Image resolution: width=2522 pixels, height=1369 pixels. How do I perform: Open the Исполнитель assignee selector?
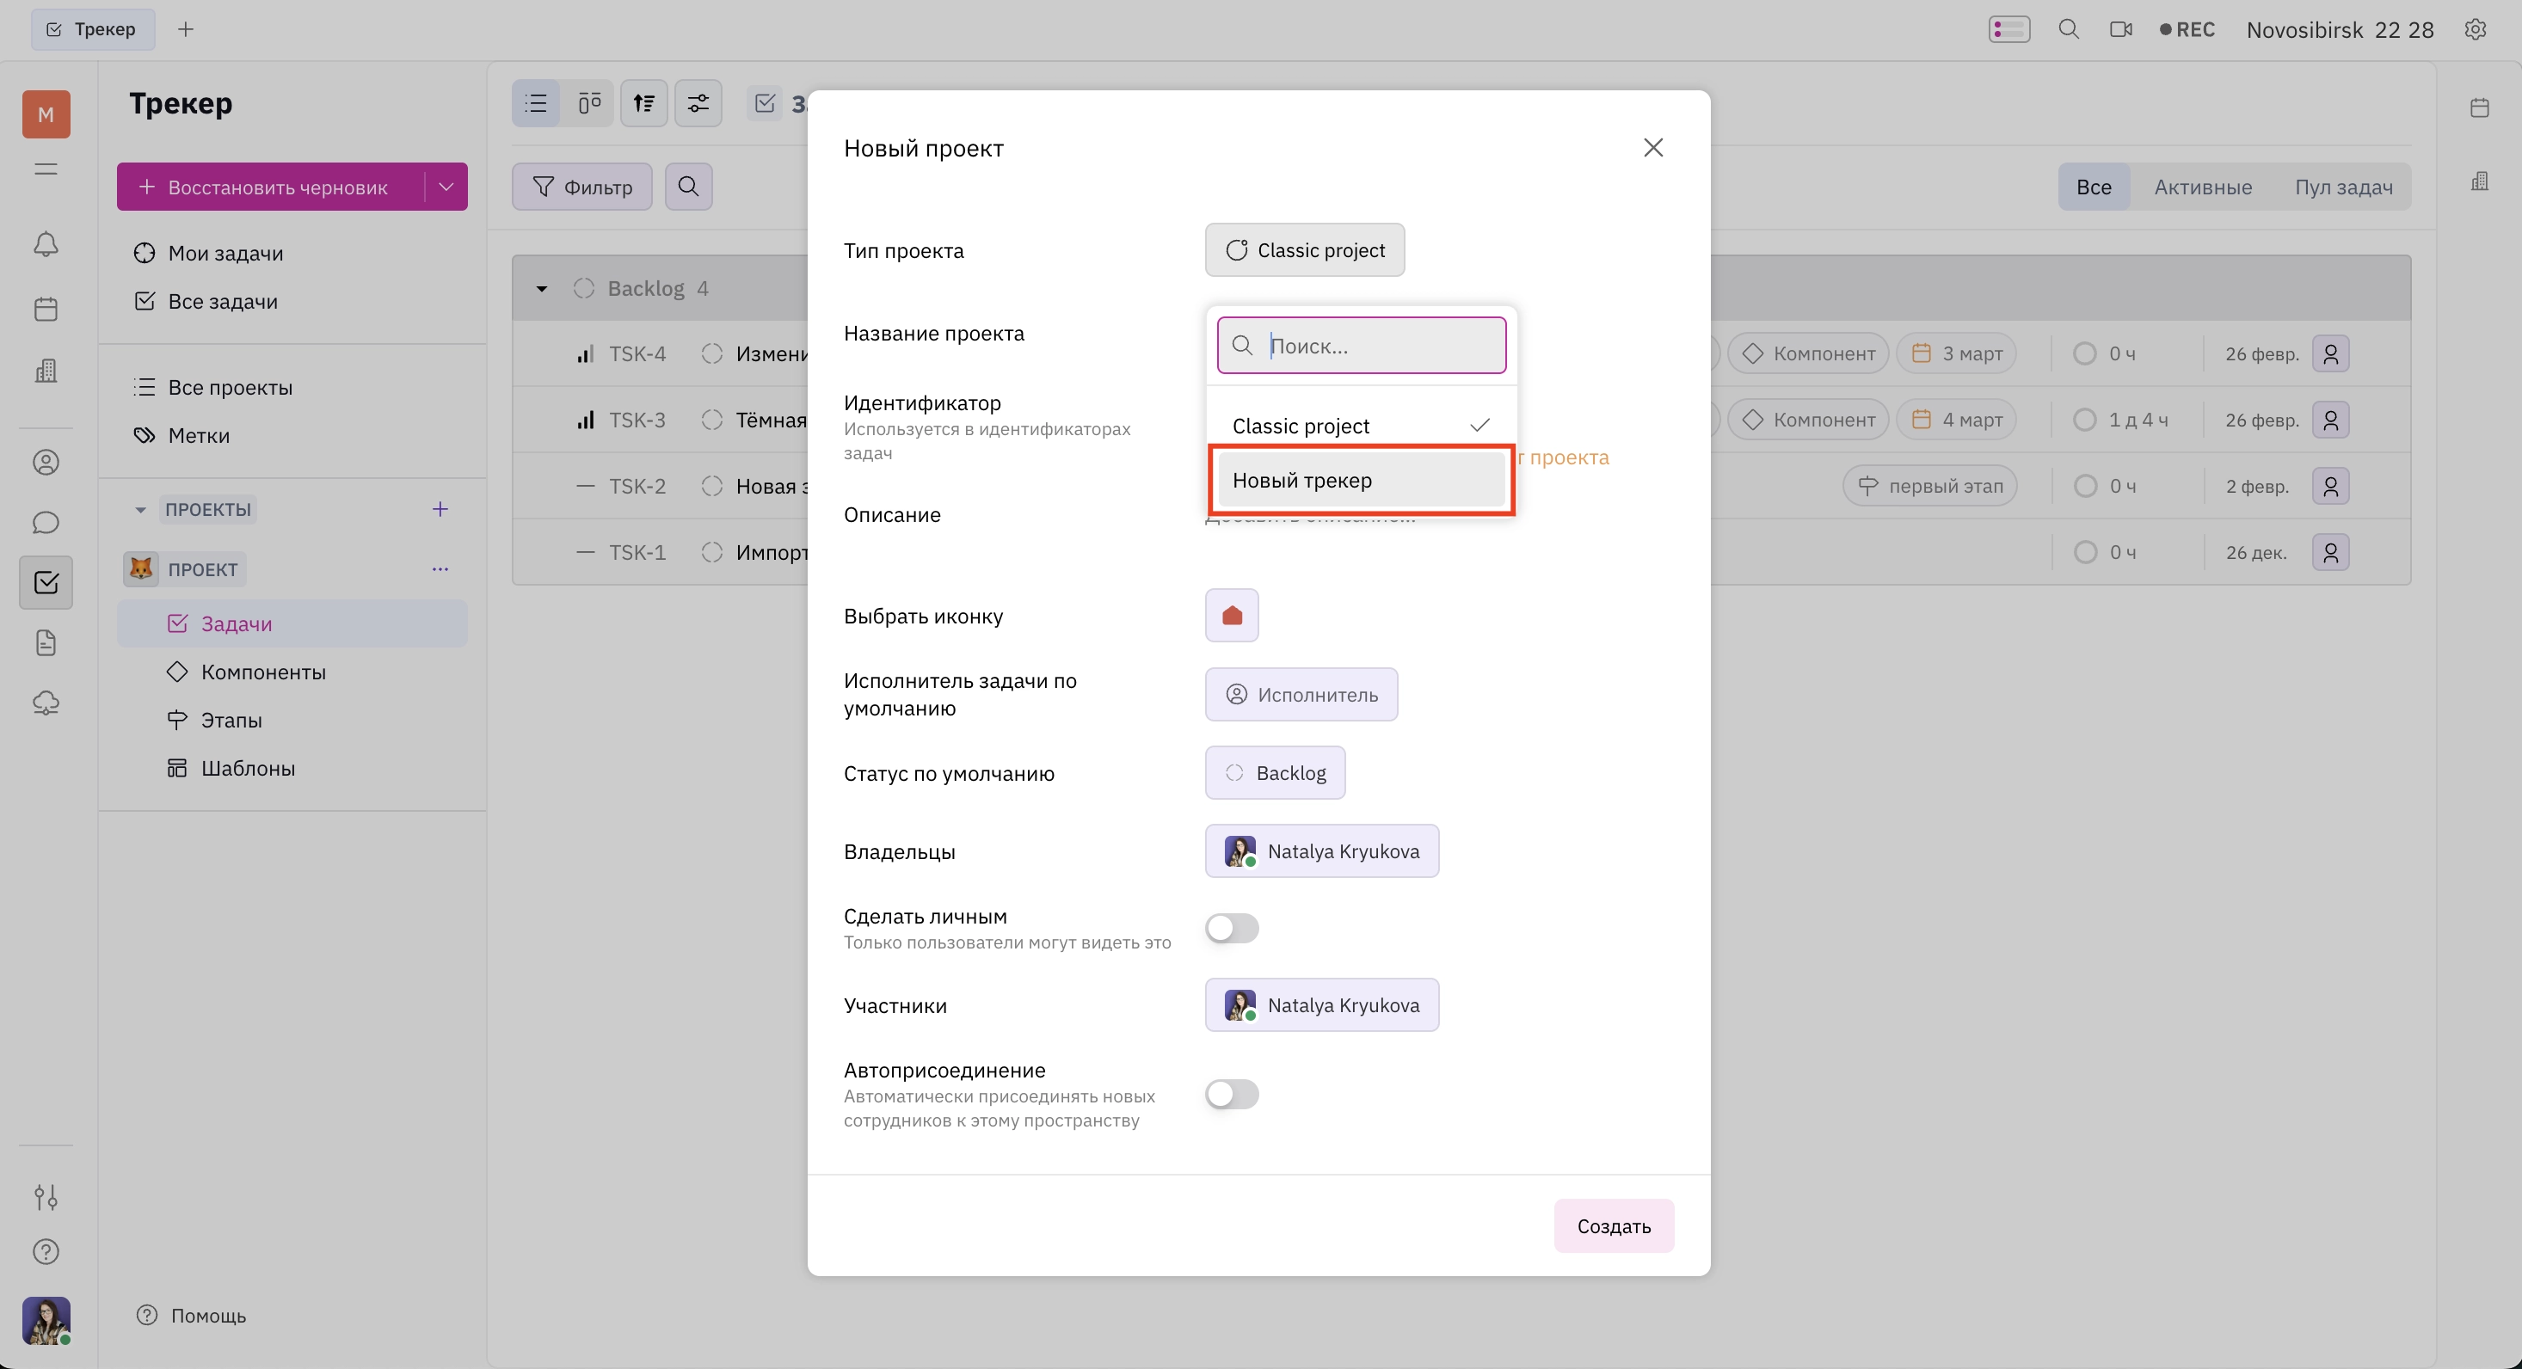click(1301, 695)
